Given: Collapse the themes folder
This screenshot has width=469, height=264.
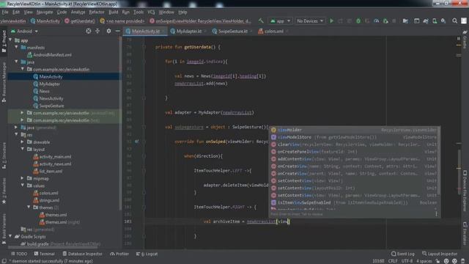Looking at the screenshot, I should [x=29, y=208].
